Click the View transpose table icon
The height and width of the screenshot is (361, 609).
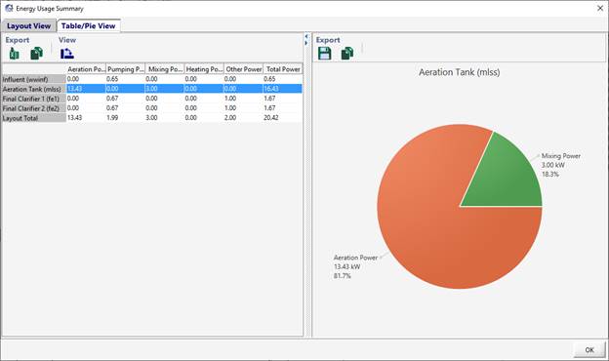[x=67, y=54]
